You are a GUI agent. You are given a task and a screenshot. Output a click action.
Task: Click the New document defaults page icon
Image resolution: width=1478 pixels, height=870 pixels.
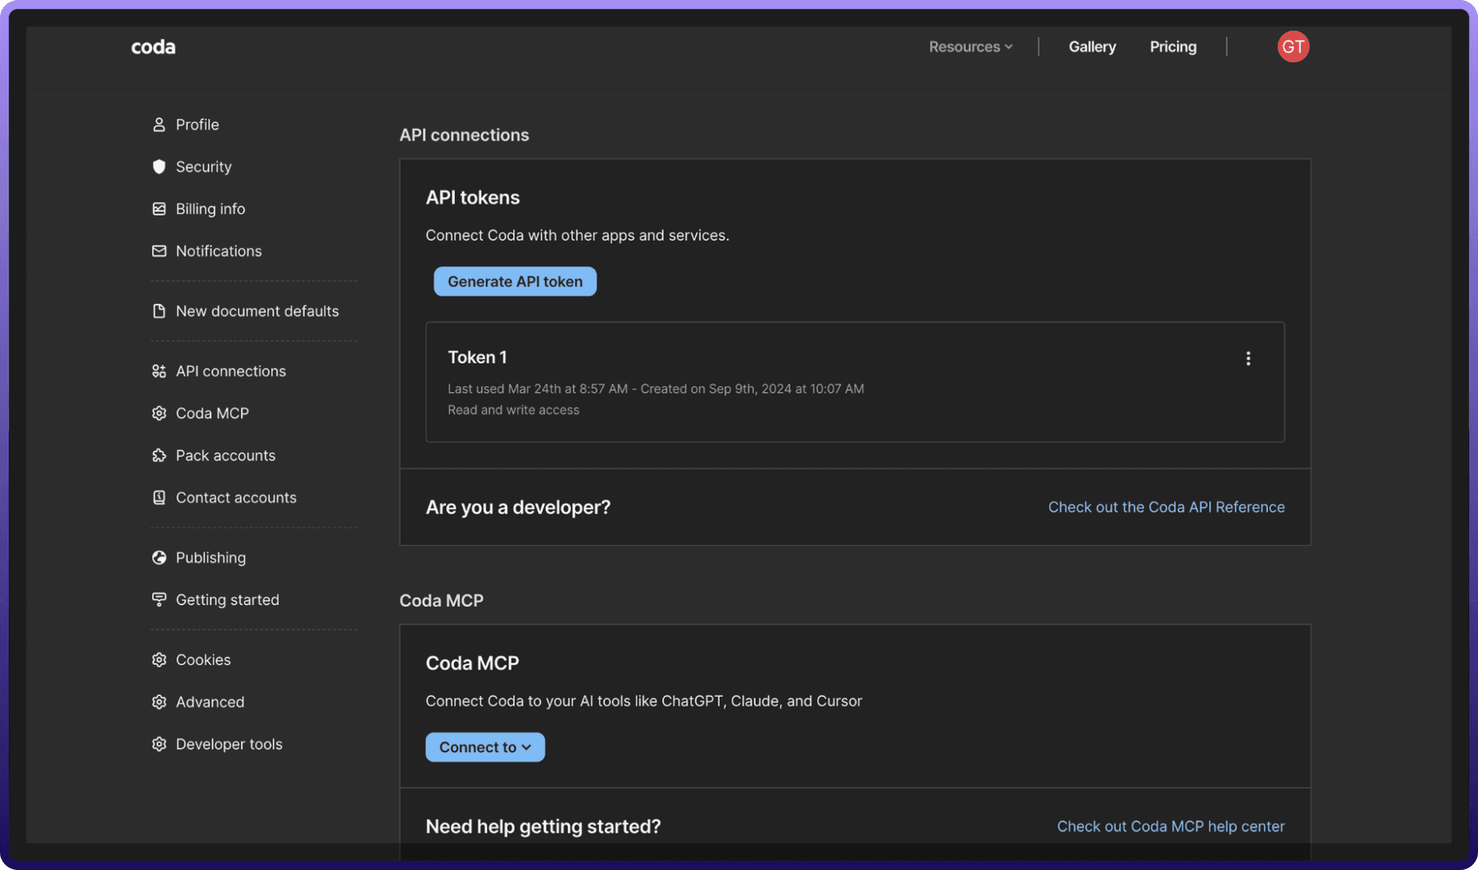click(159, 311)
